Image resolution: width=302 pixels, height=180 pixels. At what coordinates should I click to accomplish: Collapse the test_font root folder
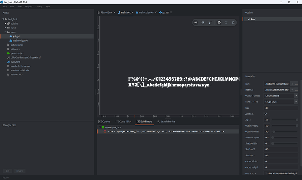pyautogui.click(x=3, y=19)
